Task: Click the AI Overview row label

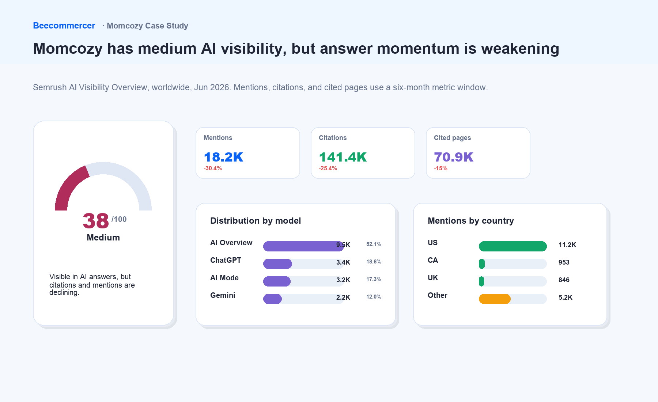Action: 231,243
